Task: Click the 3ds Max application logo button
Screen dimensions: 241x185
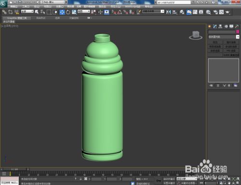Action: point(3,3)
